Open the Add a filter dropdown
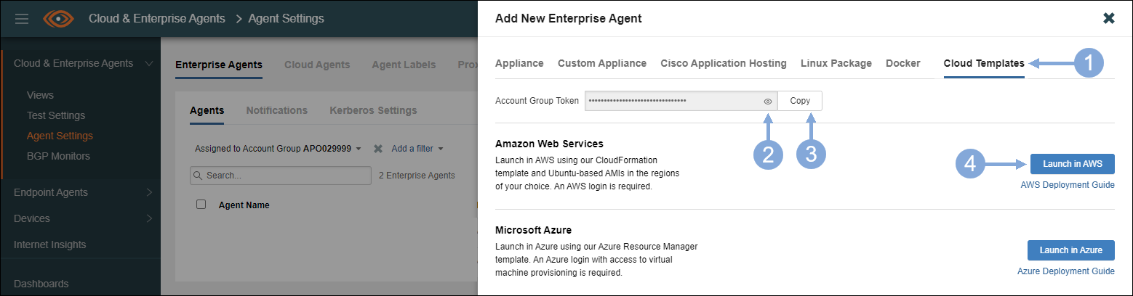This screenshot has width=1133, height=296. [417, 149]
